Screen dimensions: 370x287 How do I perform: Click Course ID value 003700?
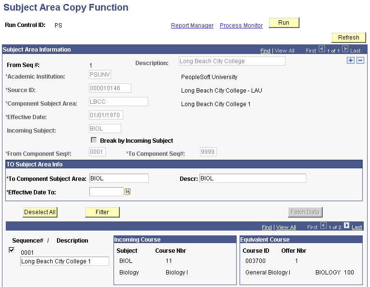coord(256,261)
